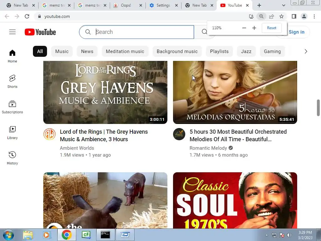This screenshot has width=321, height=241.
Task: Click the Chrome taskbar icon
Action: coord(66,235)
